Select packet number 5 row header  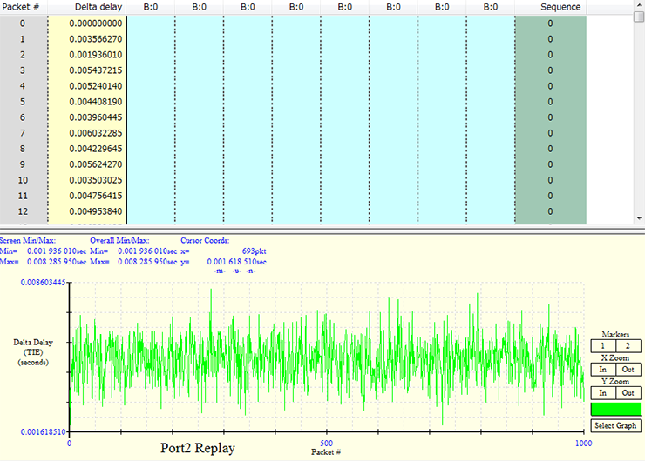click(x=23, y=102)
